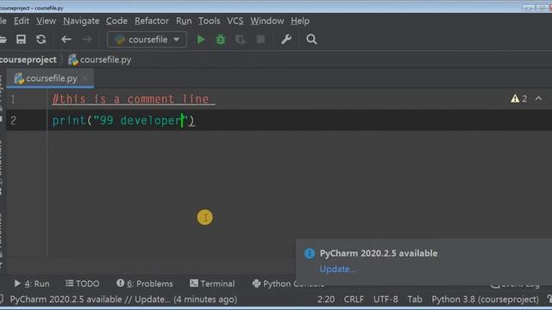Screen dimensions: 552x310
Task: Start debugging with the bug icon
Action: coord(221,40)
